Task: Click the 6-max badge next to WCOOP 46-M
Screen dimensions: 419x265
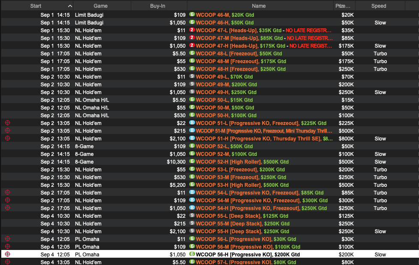Action: (x=192, y=15)
